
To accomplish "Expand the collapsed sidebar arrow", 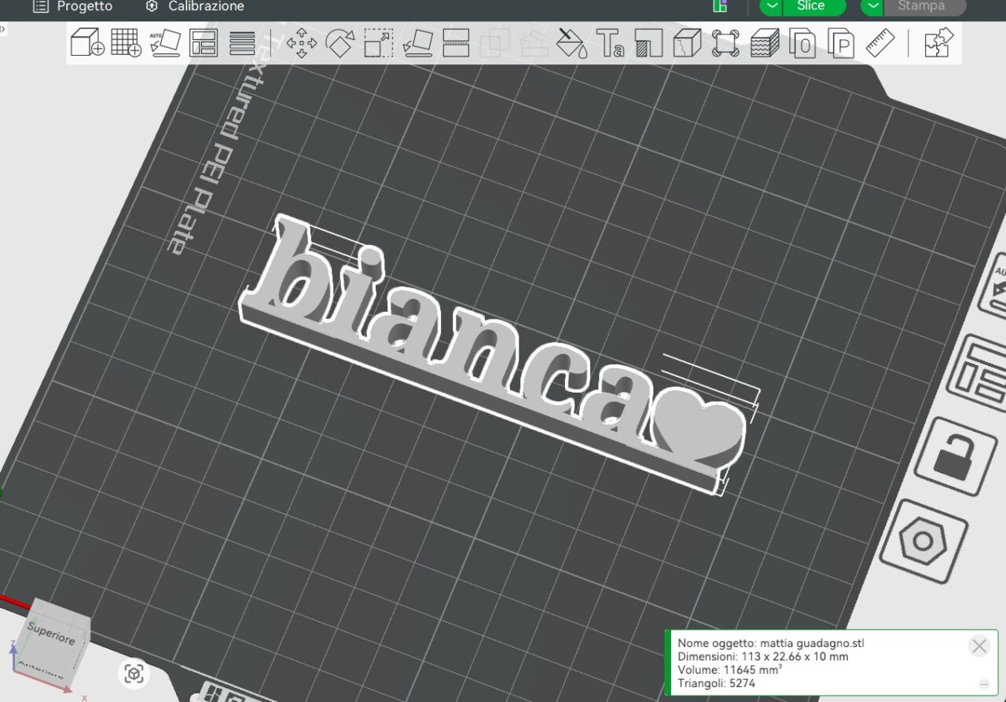I will pyautogui.click(x=2, y=28).
